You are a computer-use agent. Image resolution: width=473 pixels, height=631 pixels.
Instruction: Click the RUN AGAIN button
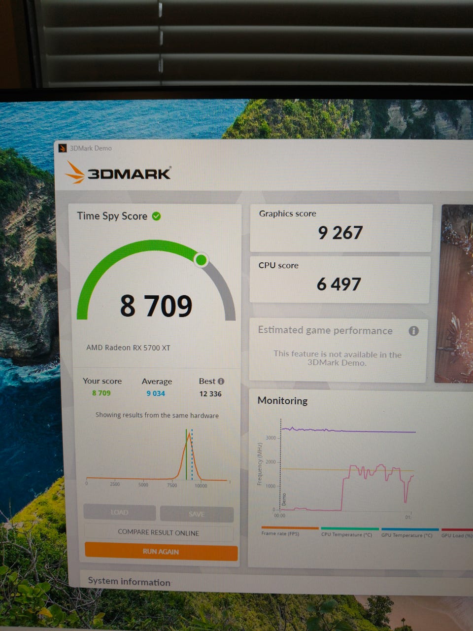pyautogui.click(x=161, y=552)
